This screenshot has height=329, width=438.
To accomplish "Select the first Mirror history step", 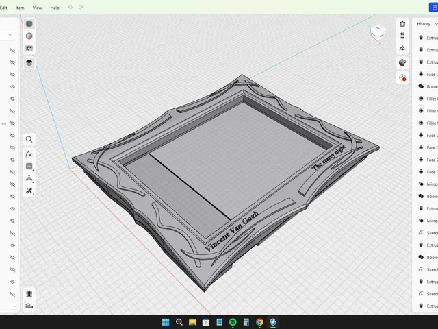I will tap(428, 184).
